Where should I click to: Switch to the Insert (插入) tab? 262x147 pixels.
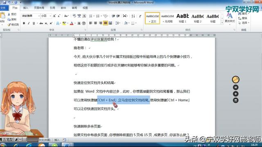point(25,8)
